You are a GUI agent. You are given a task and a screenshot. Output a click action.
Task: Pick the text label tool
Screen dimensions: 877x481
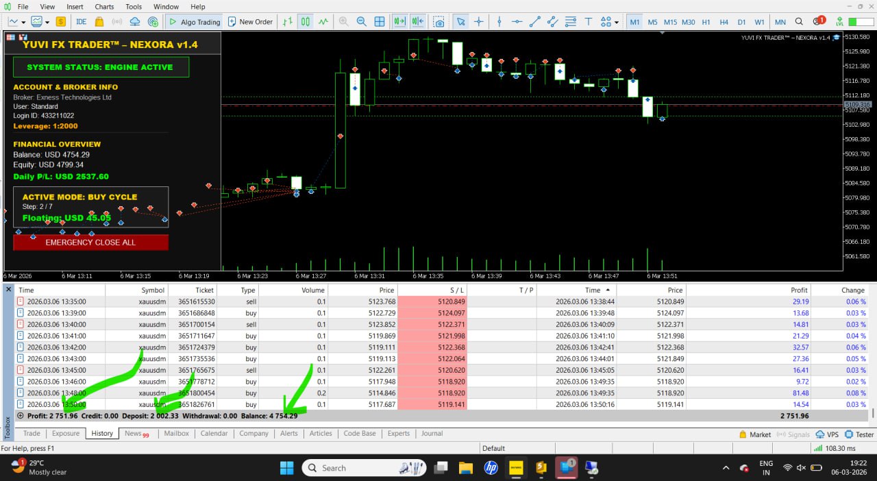coord(588,22)
